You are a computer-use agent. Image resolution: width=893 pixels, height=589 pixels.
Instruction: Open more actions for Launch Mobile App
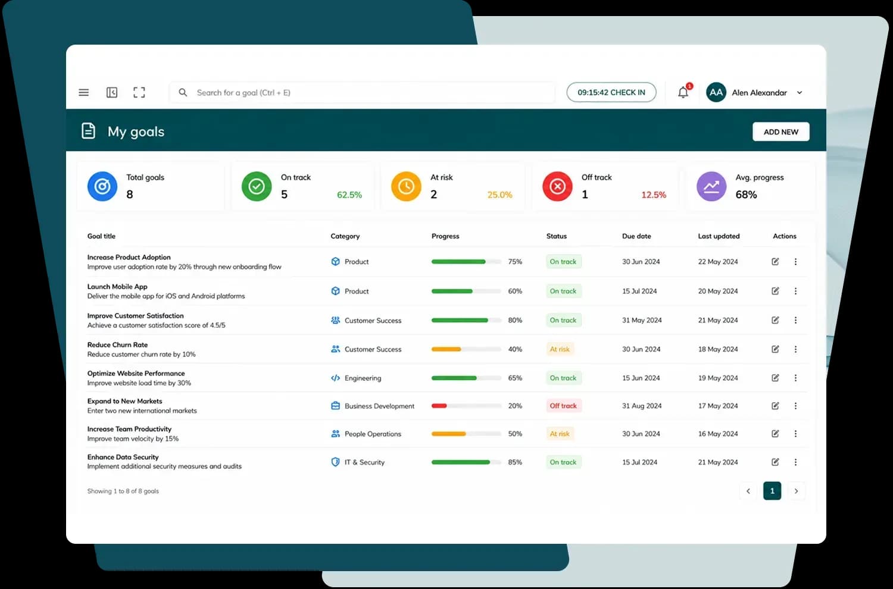coord(795,291)
